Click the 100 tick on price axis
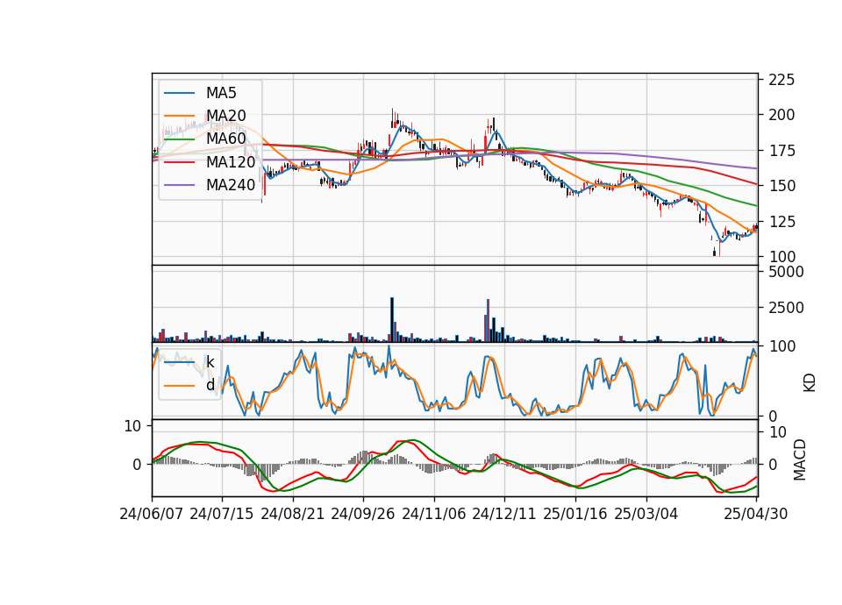 coord(781,257)
